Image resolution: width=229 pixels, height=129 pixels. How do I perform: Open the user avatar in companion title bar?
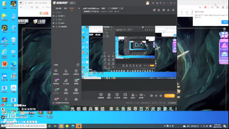(147, 3)
